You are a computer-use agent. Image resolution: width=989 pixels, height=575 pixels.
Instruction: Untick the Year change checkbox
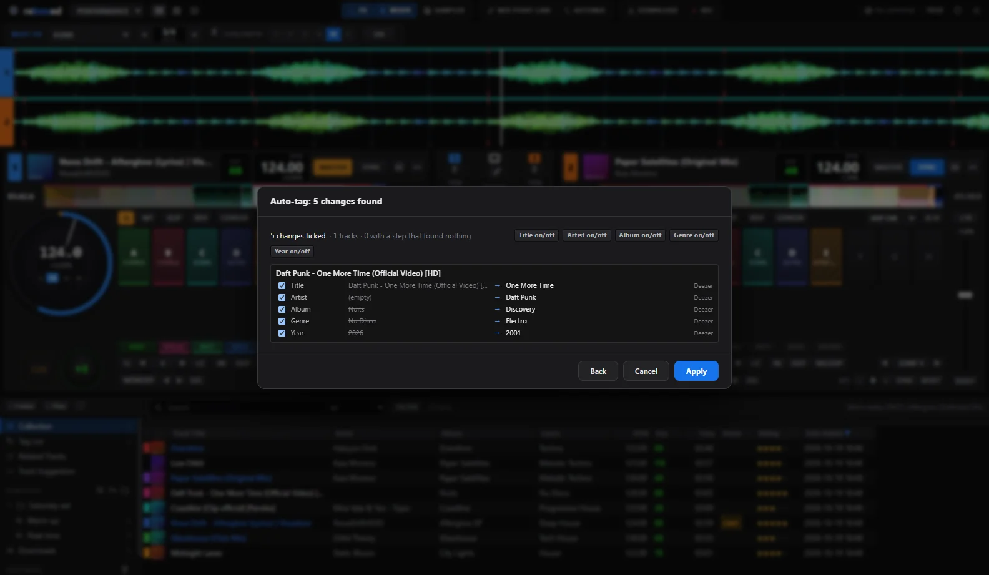click(282, 333)
